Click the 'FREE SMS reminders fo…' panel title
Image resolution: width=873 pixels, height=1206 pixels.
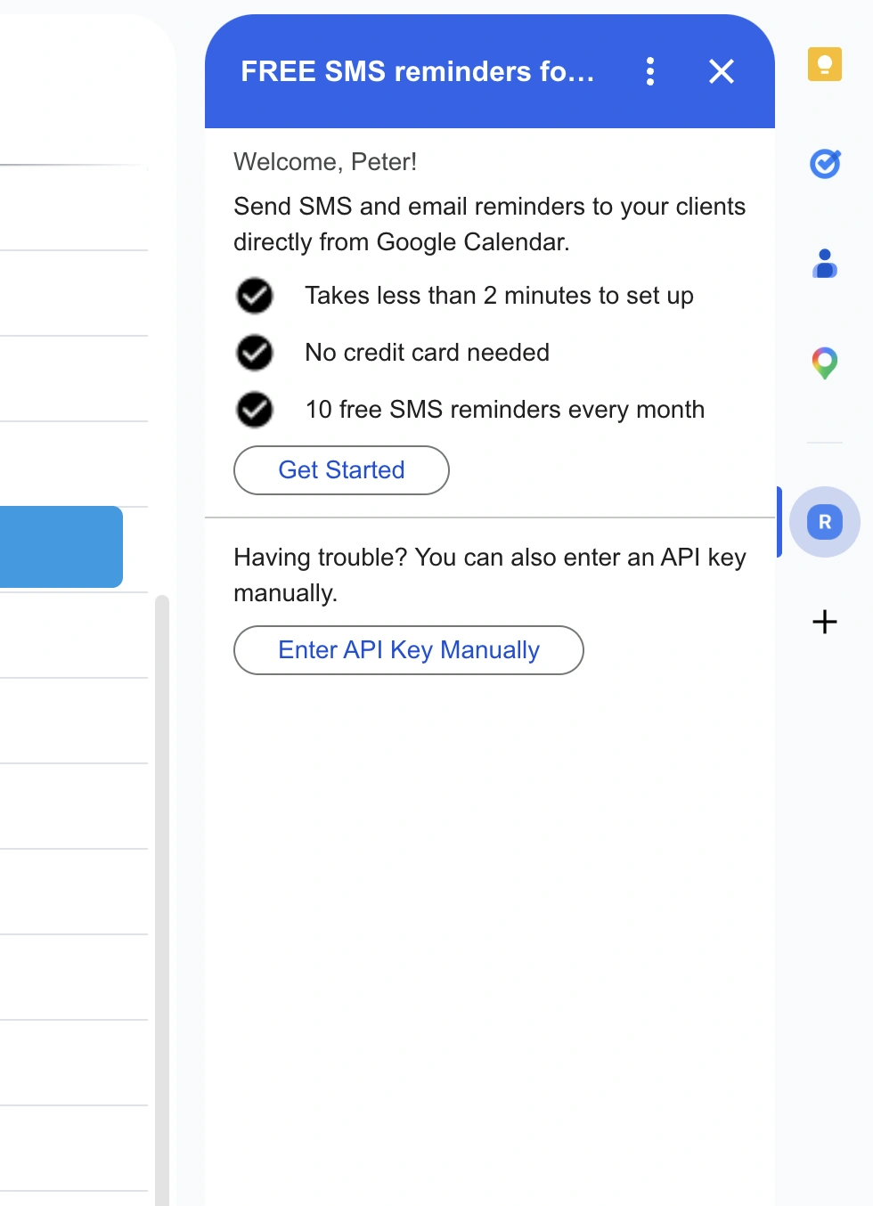point(418,71)
